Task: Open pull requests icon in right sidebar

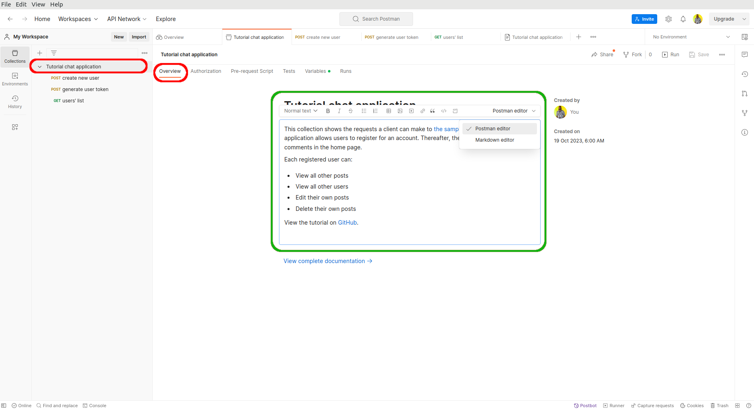Action: (745, 93)
